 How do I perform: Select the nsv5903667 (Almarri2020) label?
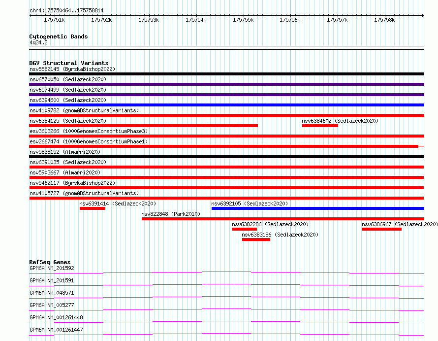point(65,172)
